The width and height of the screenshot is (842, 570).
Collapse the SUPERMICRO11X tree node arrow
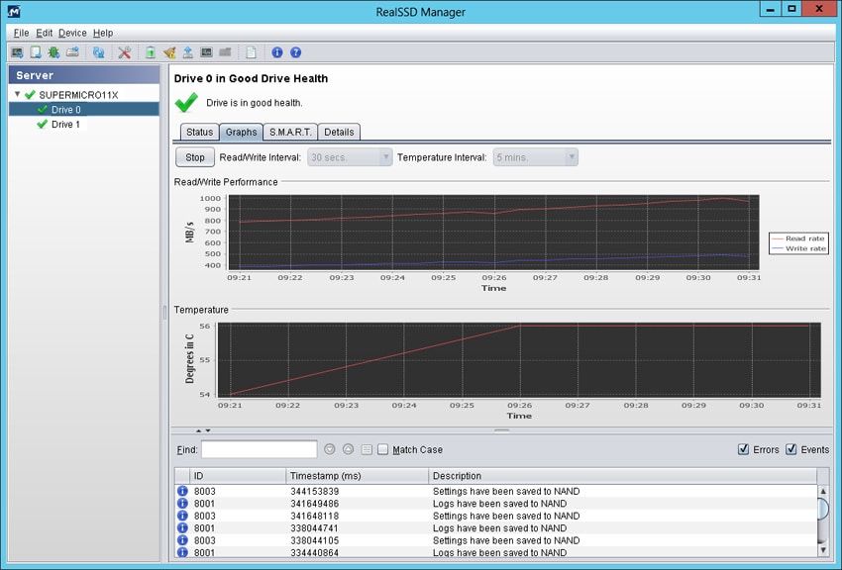17,94
